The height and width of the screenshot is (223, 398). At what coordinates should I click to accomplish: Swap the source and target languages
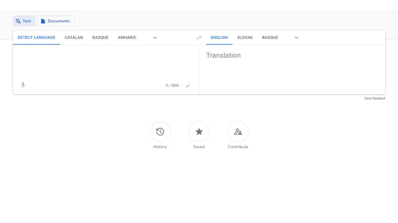(x=199, y=37)
